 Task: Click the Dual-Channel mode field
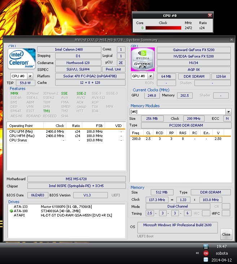pos(178,206)
